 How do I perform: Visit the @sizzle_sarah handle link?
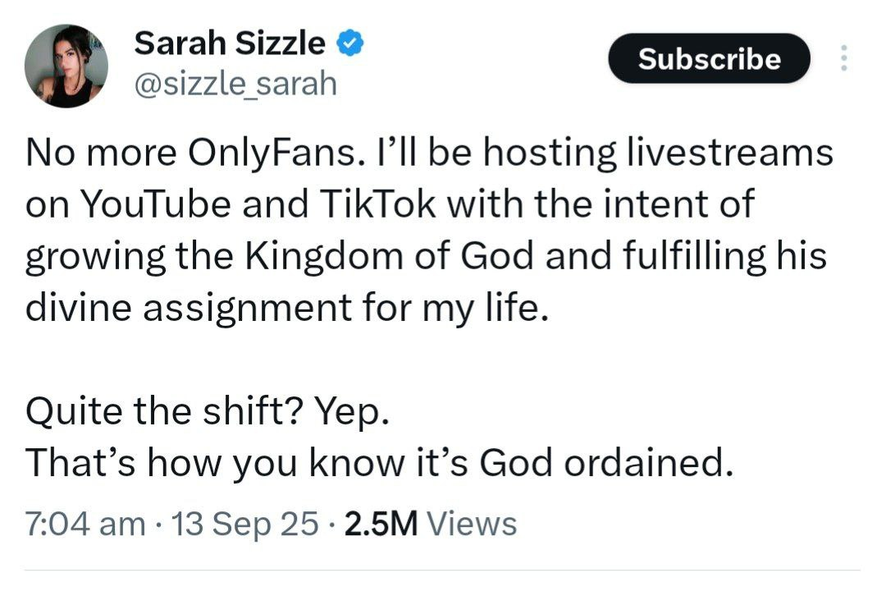(x=235, y=84)
